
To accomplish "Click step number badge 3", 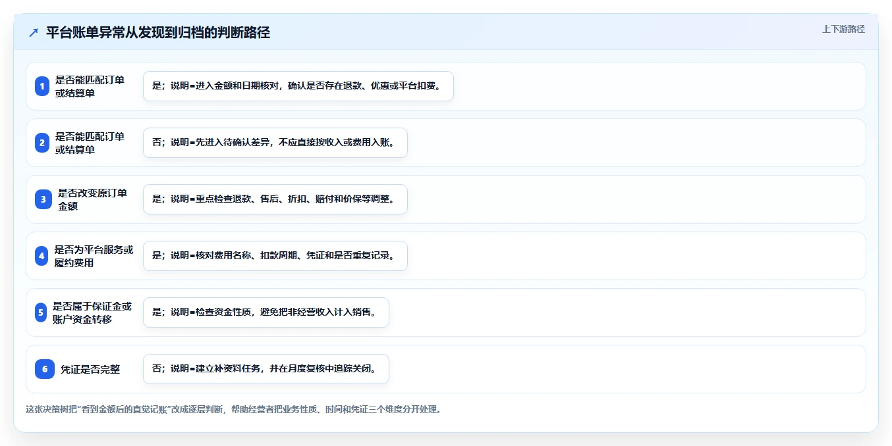I will (x=43, y=199).
